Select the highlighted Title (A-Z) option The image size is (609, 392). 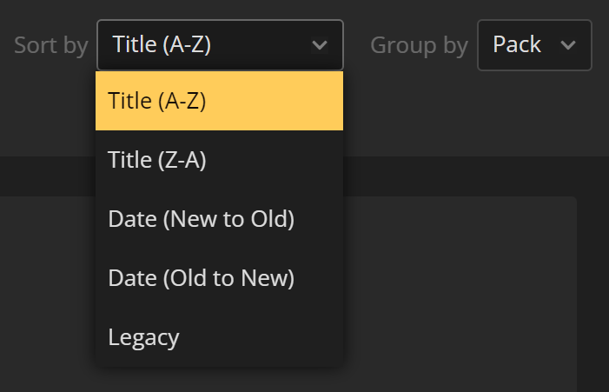[x=220, y=101]
